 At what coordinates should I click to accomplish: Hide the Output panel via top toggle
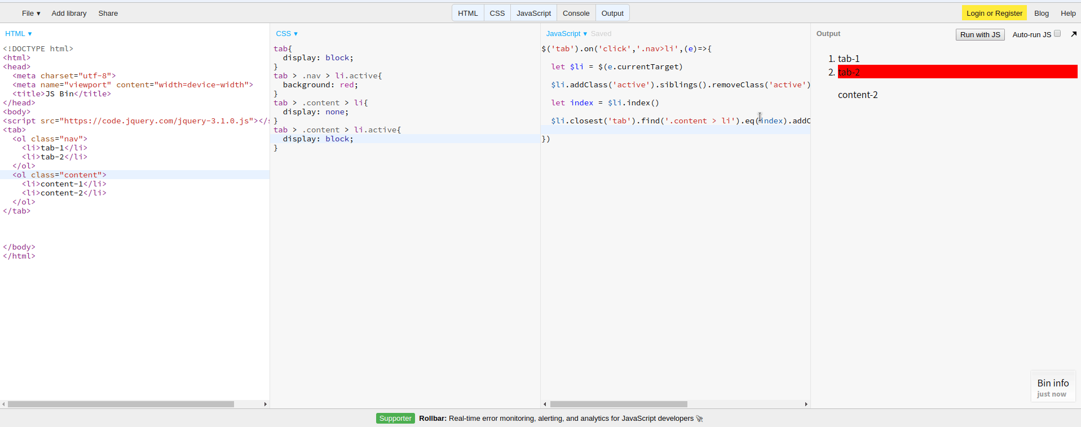[612, 13]
